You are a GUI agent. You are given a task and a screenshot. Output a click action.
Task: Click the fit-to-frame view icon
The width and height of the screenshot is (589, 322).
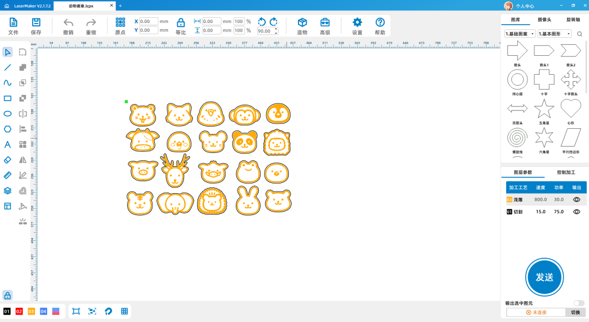(77, 311)
